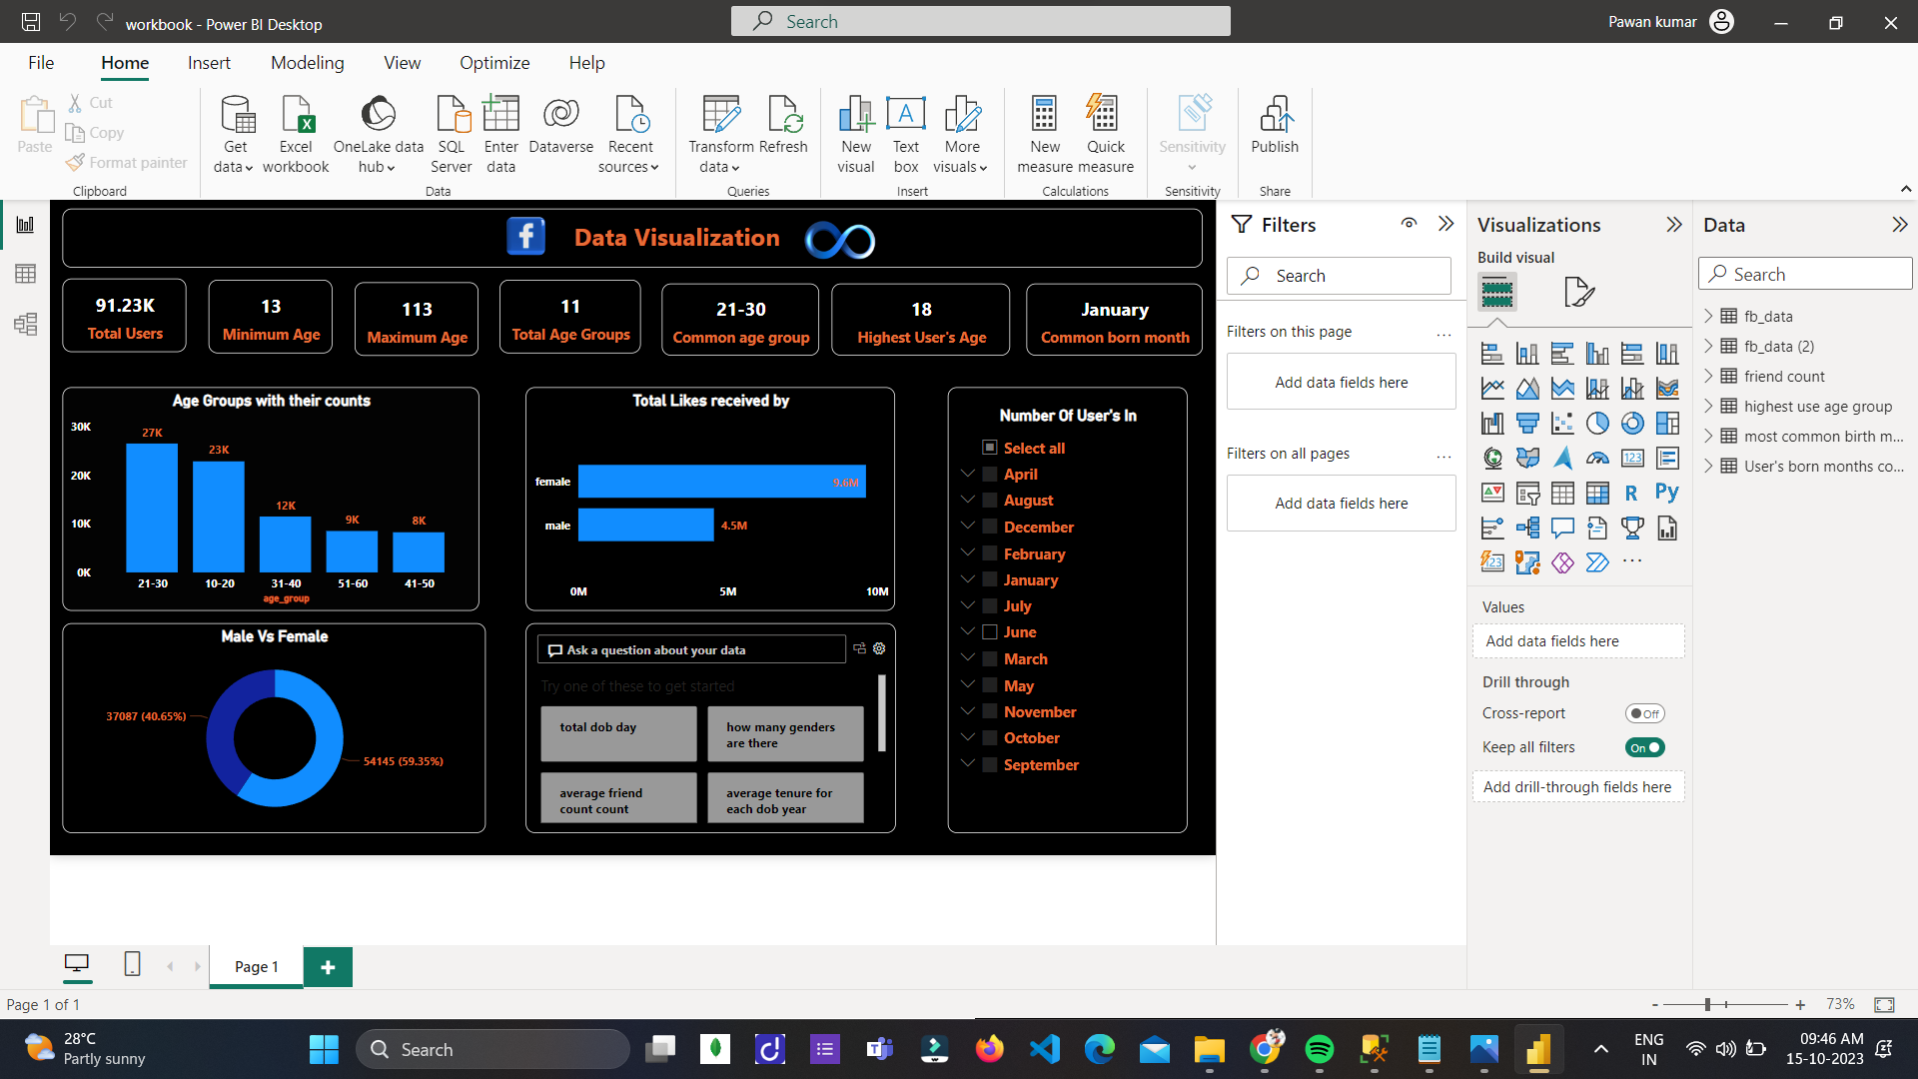Open Model view in left sidebar
1918x1079 pixels.
tap(25, 324)
